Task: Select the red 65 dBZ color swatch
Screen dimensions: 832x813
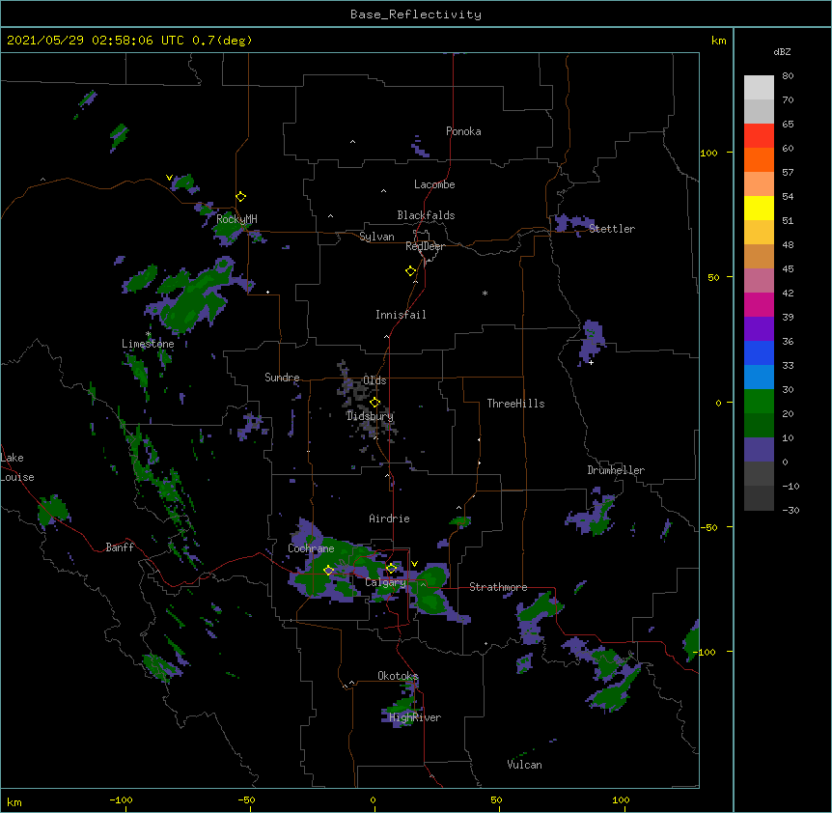Action: coord(759,135)
